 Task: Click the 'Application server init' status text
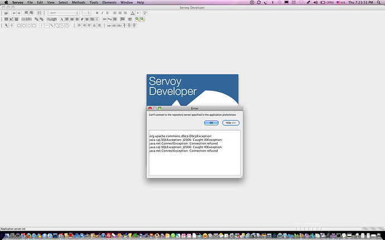coord(13,229)
